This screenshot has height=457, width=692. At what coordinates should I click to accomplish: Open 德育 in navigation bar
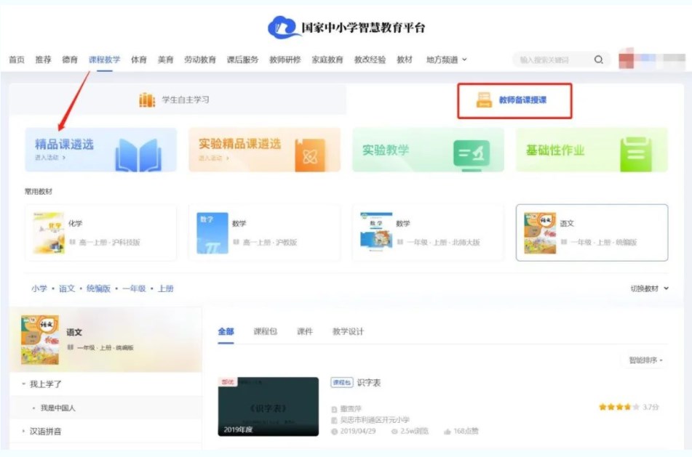70,60
